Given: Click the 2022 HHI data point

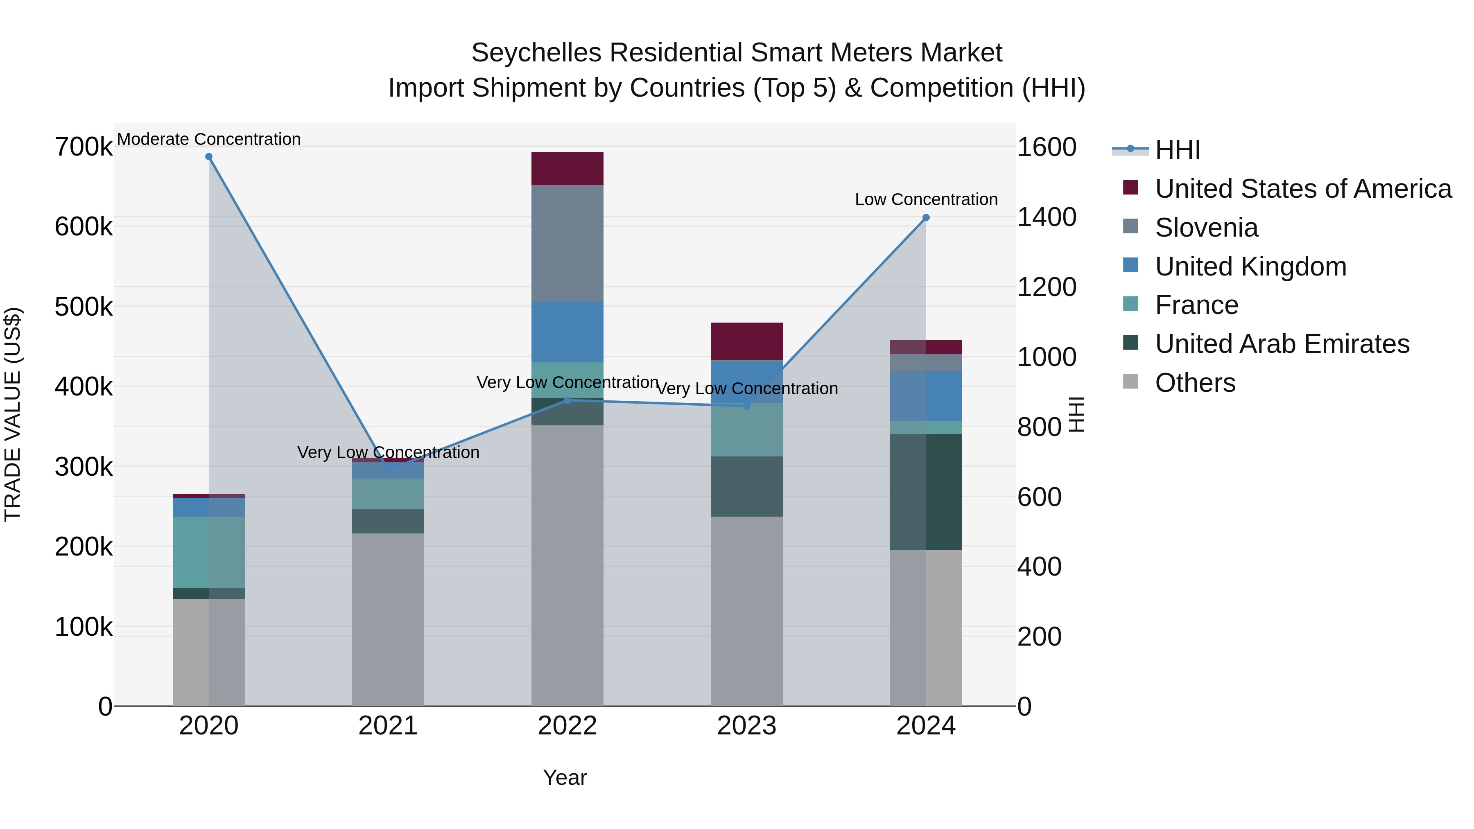Looking at the screenshot, I should (567, 400).
